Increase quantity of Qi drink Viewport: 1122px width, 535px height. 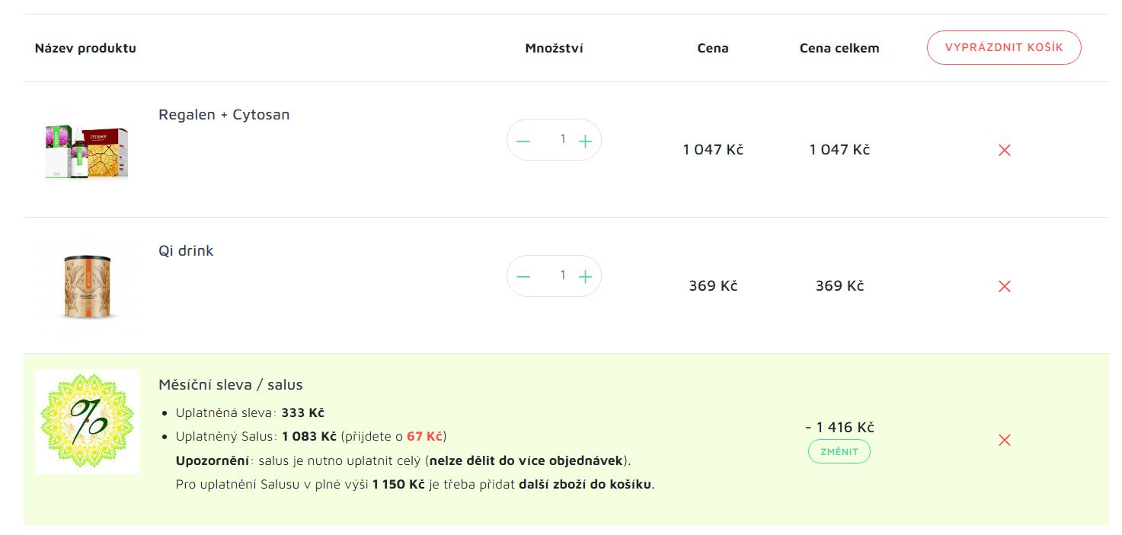(585, 276)
